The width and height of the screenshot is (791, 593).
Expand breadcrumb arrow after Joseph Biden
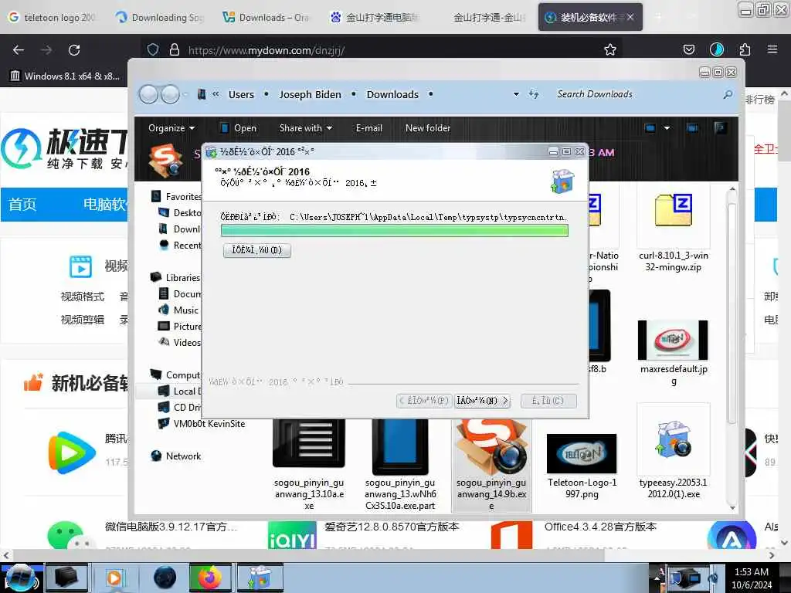click(x=354, y=94)
